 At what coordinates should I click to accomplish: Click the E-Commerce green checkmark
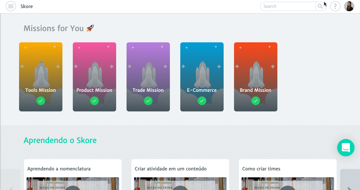coord(202,101)
